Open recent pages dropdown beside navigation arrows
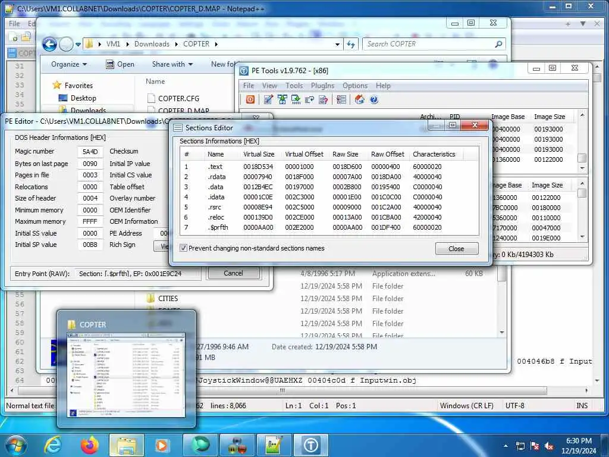Image resolution: width=609 pixels, height=457 pixels. coord(78,44)
